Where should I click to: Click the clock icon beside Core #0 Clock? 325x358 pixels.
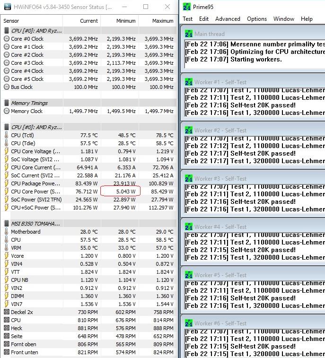tap(7, 39)
